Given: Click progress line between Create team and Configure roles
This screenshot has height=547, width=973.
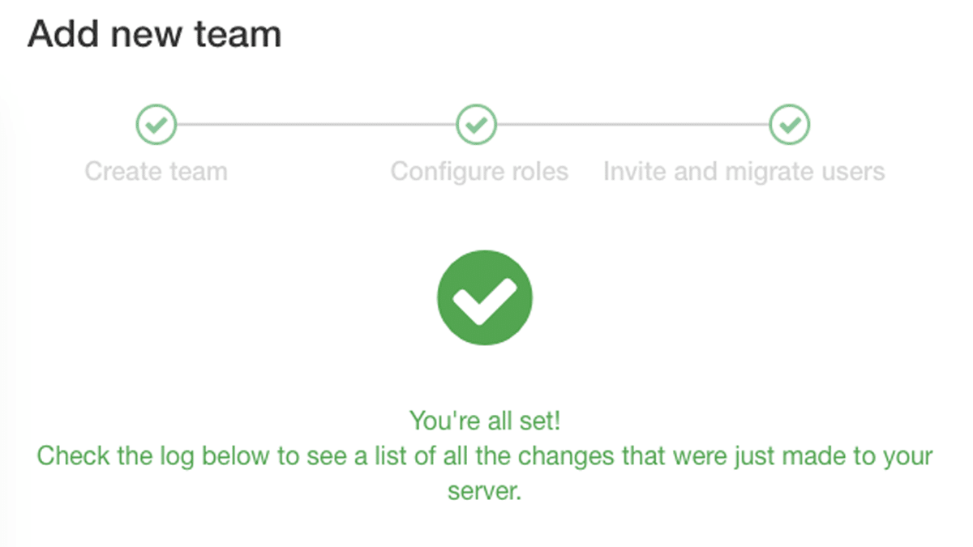Looking at the screenshot, I should (316, 125).
